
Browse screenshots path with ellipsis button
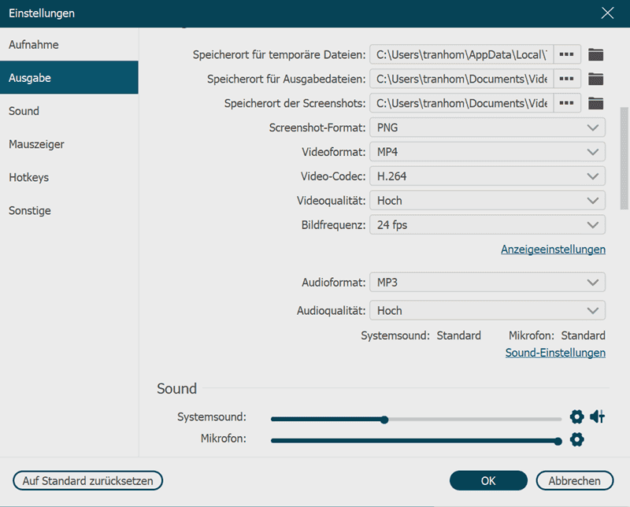tap(567, 103)
